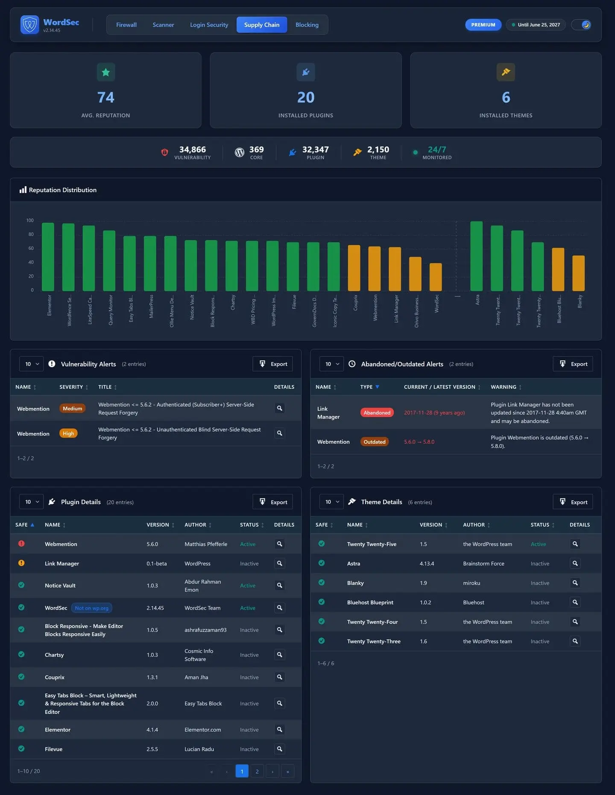
Task: Click the average reputation star icon
Action: (106, 72)
